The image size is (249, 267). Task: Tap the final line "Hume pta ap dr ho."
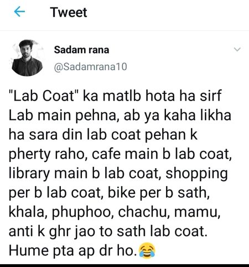coord(72,252)
